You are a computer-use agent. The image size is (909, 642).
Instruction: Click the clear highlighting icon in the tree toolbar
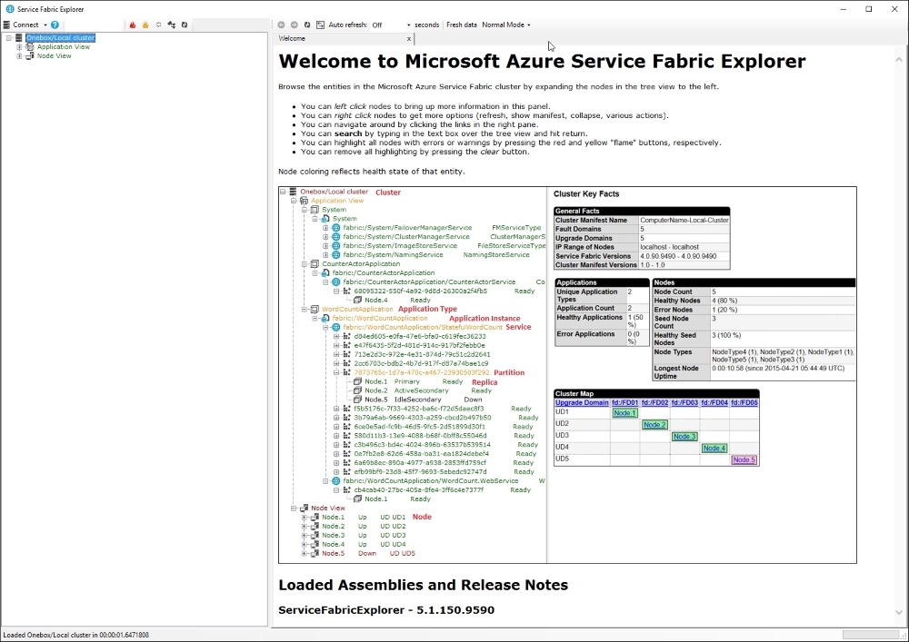[158, 25]
